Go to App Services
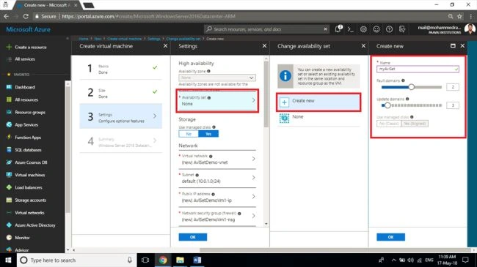Image resolution: width=477 pixels, height=267 pixels. 26,124
